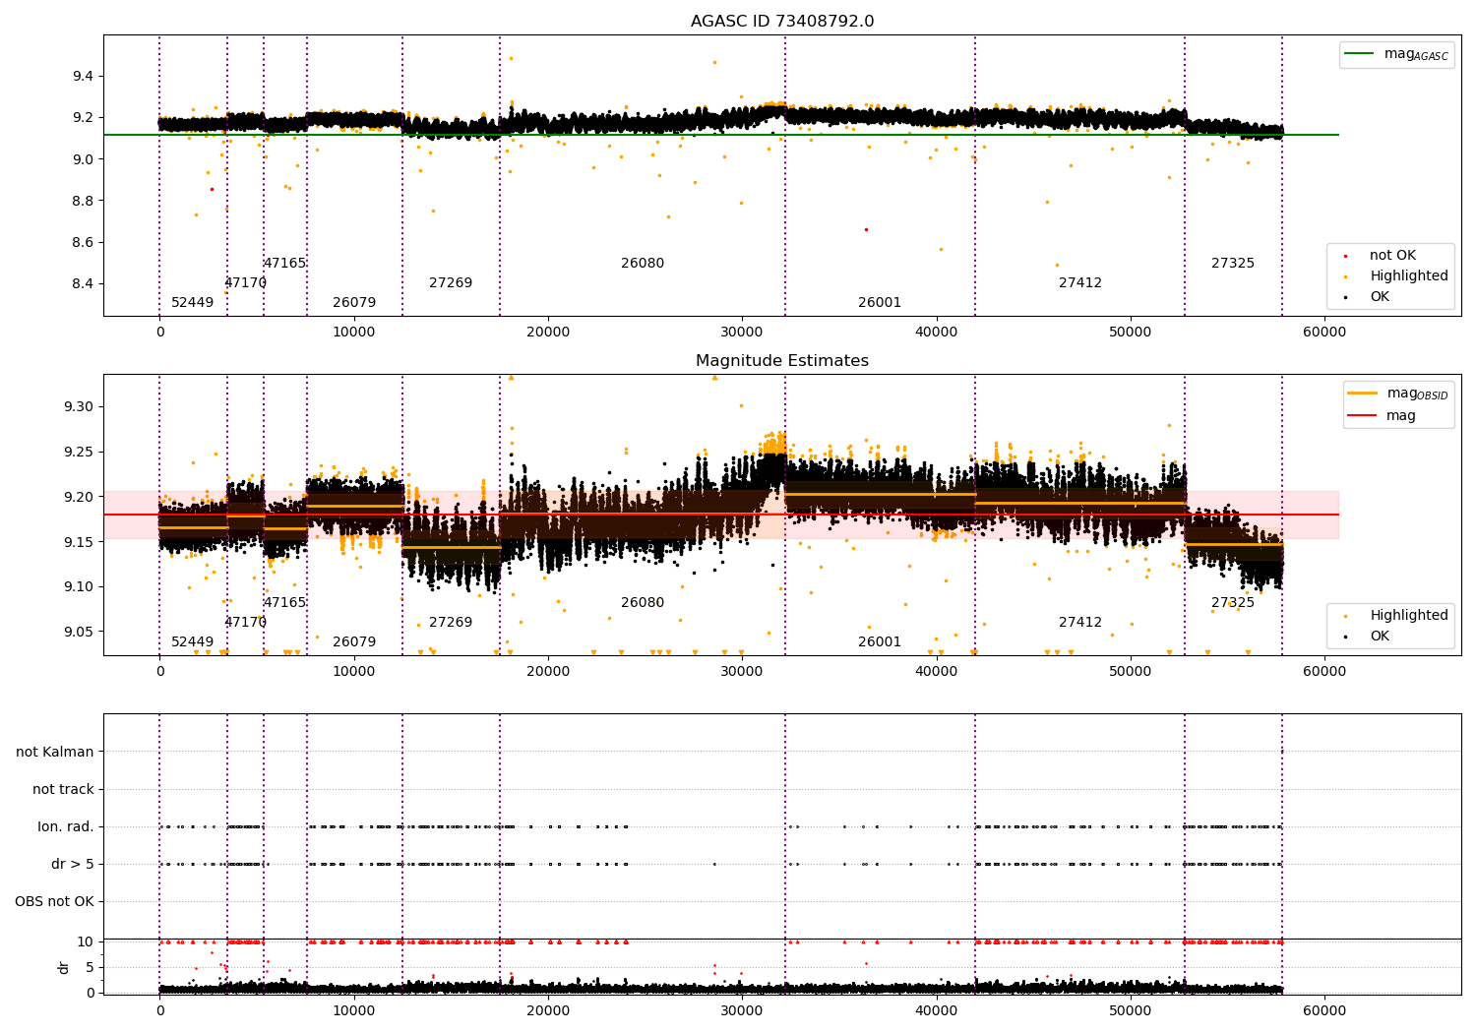Click the 9.10 y-axis tick label
This screenshot has height=1033, width=1476.
78,587
